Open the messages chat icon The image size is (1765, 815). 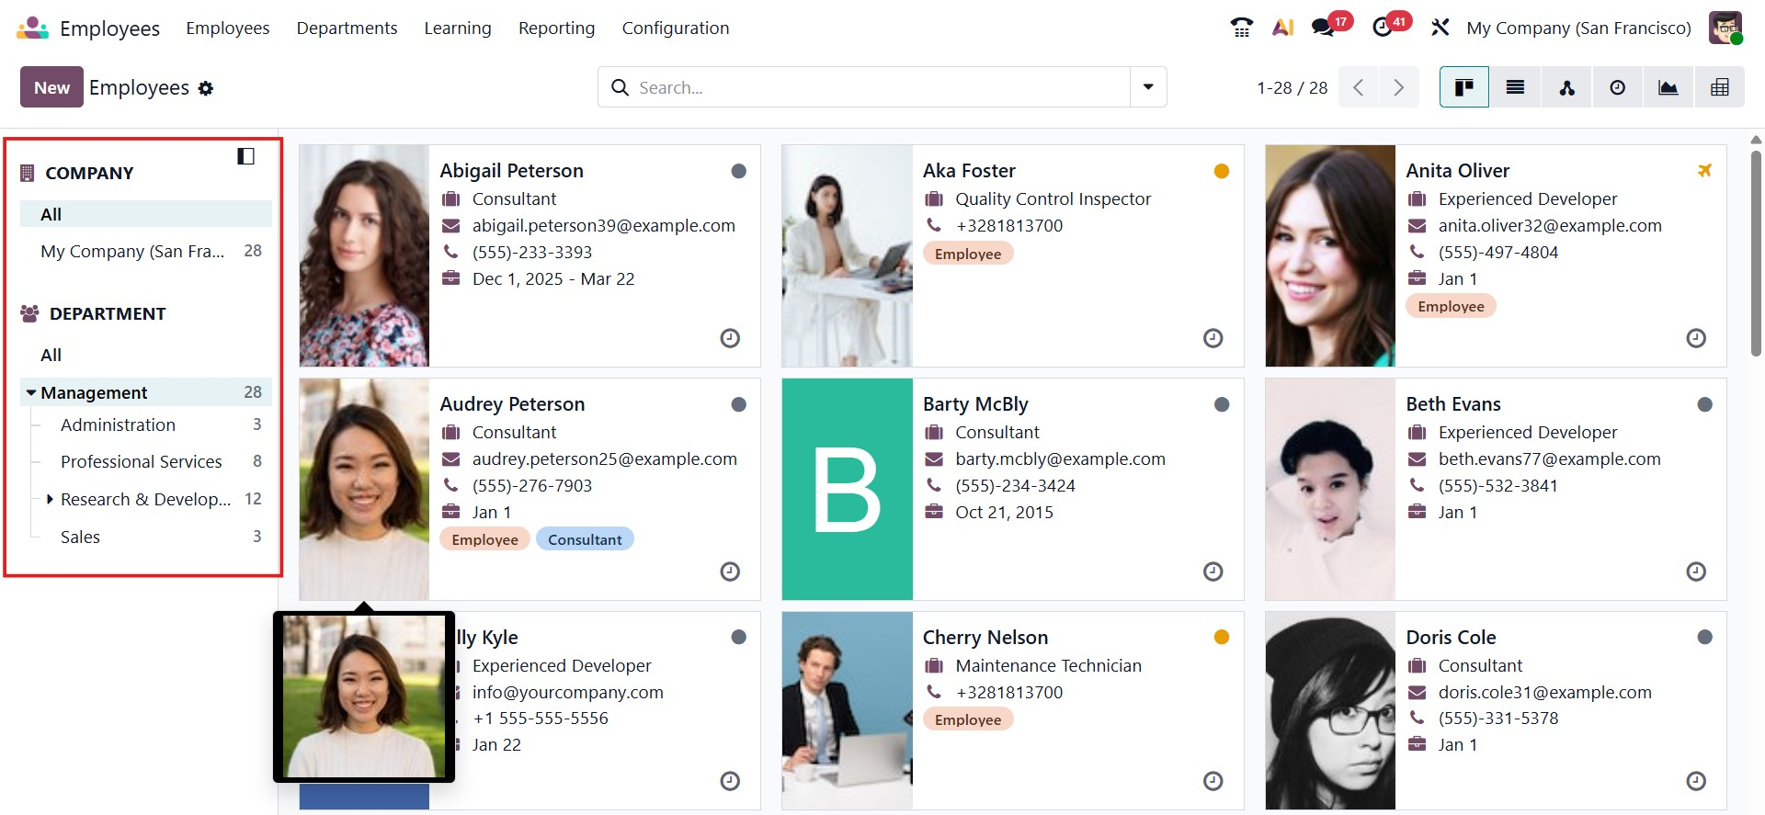click(1324, 28)
